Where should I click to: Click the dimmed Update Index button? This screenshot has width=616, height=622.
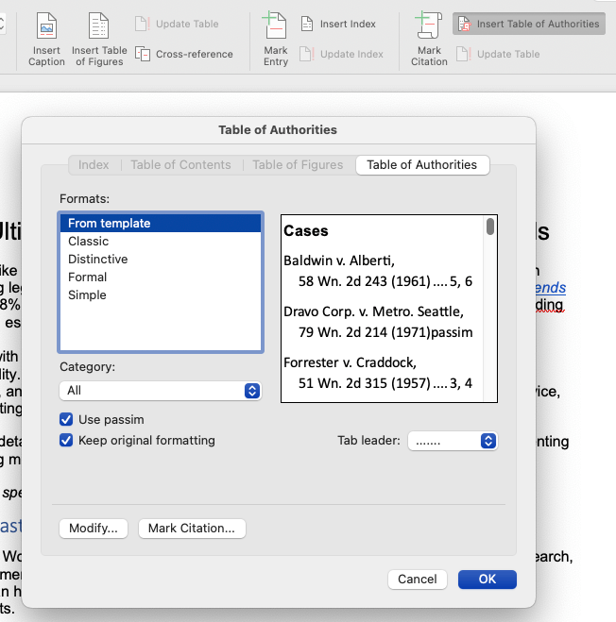pos(341,54)
